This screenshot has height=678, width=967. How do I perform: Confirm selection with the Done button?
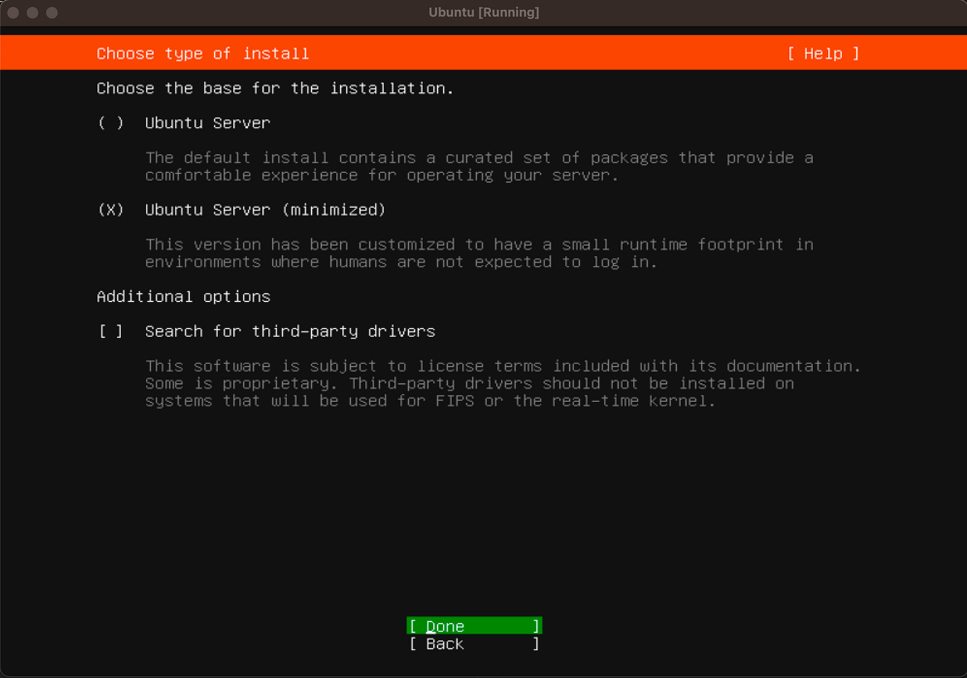pyautogui.click(x=474, y=626)
